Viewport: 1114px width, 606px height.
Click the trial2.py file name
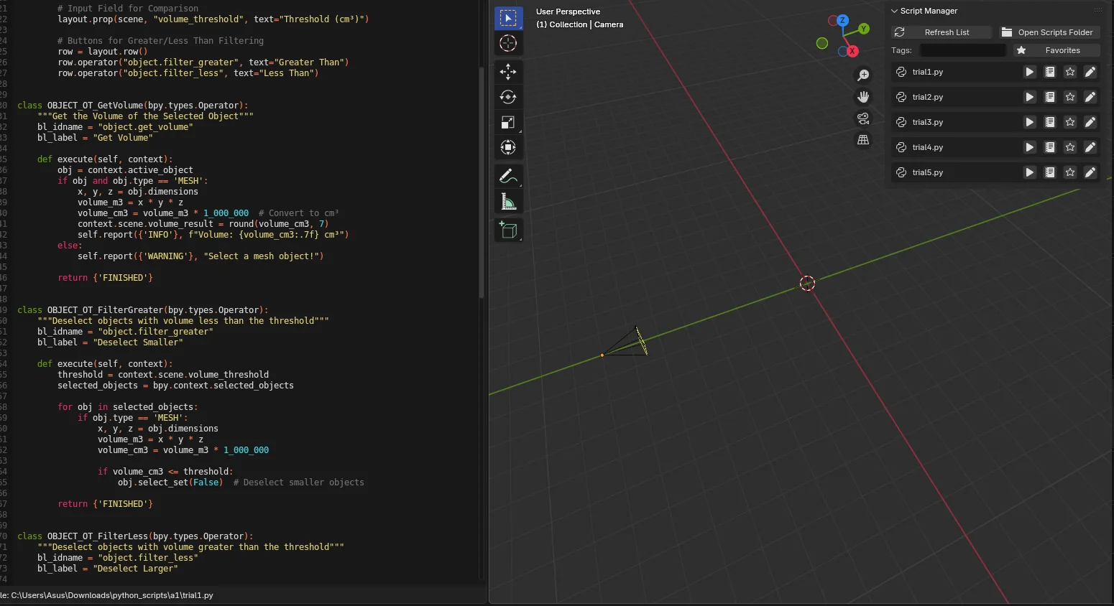point(928,97)
